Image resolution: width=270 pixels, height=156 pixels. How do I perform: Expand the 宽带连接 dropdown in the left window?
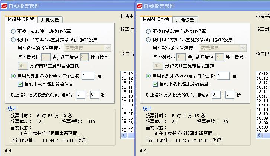tap(108, 48)
